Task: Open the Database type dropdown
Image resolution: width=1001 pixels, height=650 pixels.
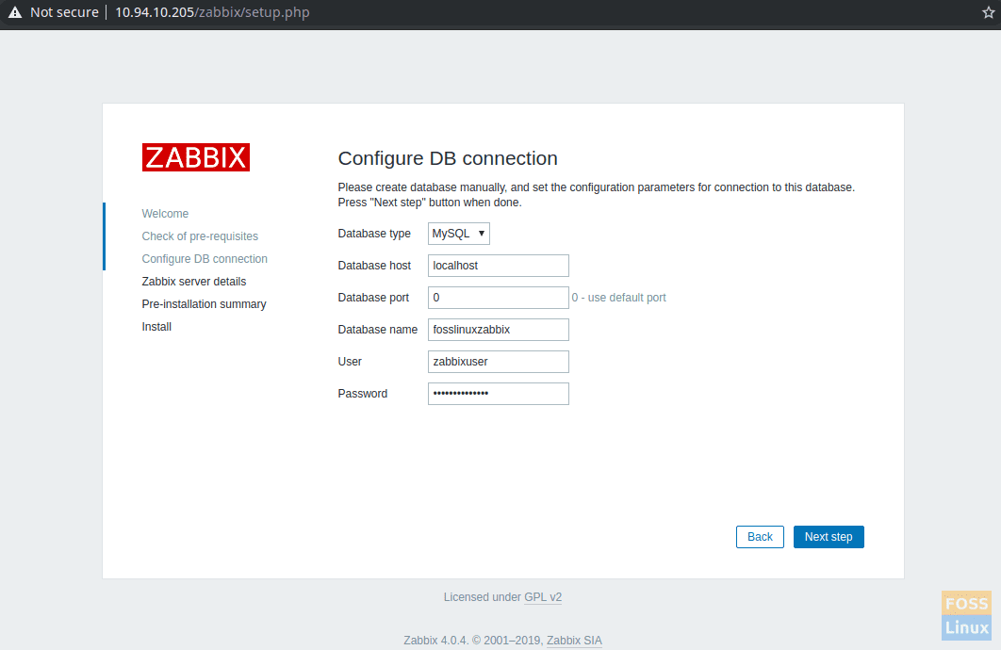Action: [x=458, y=234]
